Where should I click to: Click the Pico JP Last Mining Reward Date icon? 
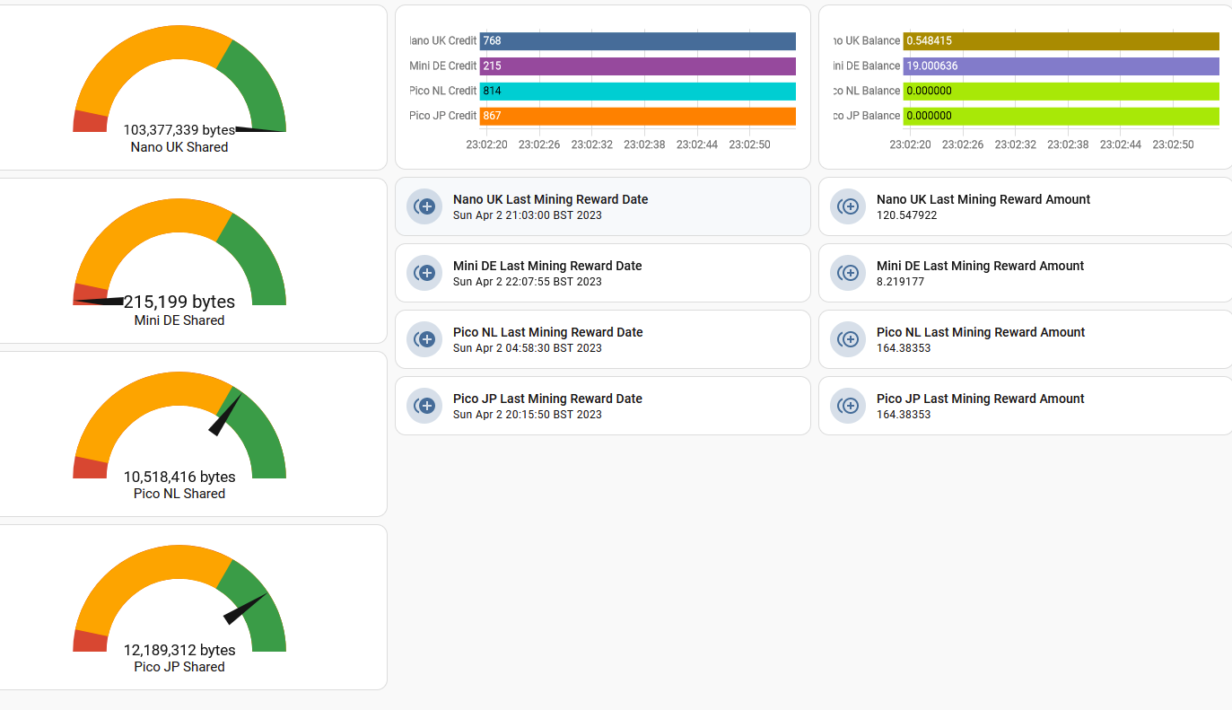[x=424, y=406]
